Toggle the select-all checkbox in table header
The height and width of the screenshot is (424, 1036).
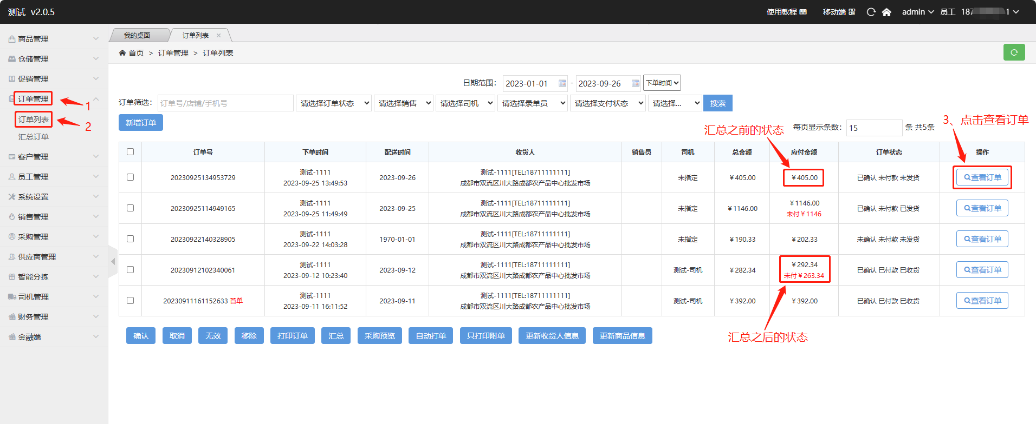130,152
